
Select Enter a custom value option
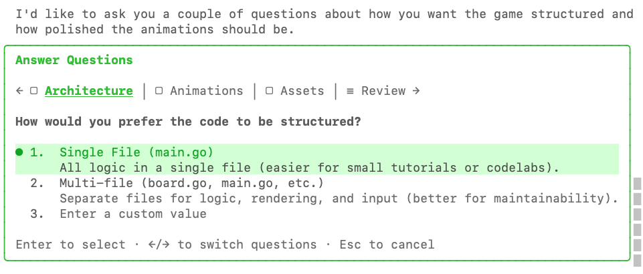click(132, 214)
